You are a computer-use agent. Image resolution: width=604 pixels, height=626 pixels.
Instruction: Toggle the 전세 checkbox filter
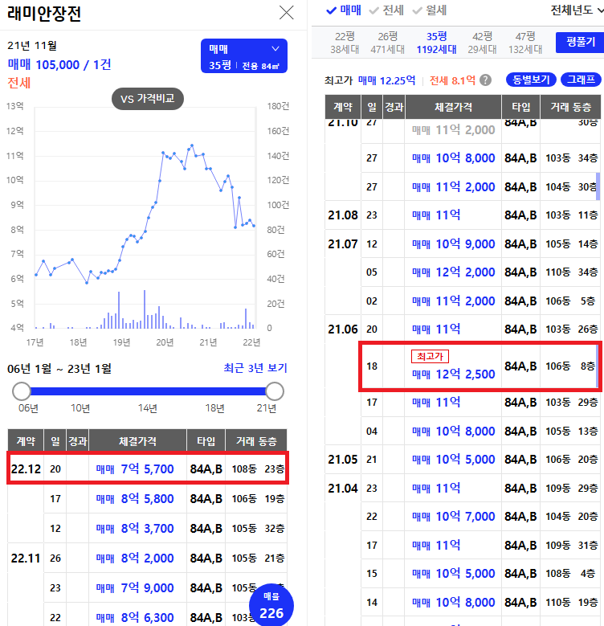point(386,10)
